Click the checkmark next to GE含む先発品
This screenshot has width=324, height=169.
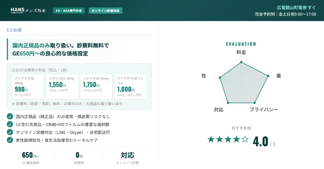pyautogui.click(x=10, y=124)
